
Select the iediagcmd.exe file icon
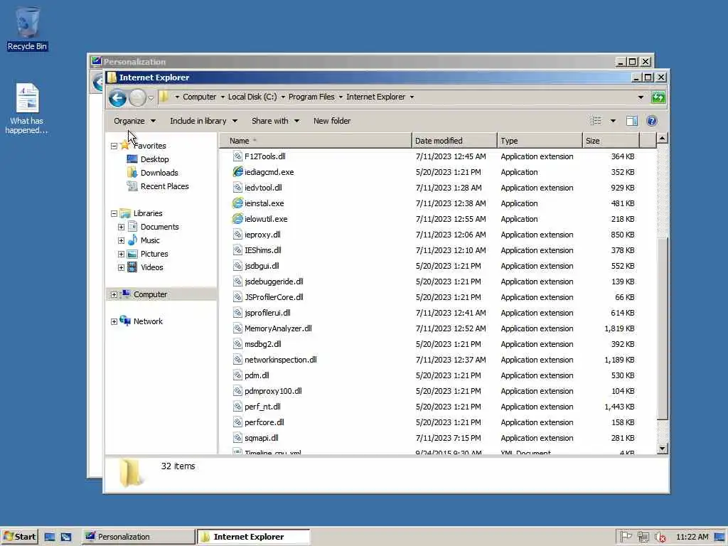tap(237, 172)
